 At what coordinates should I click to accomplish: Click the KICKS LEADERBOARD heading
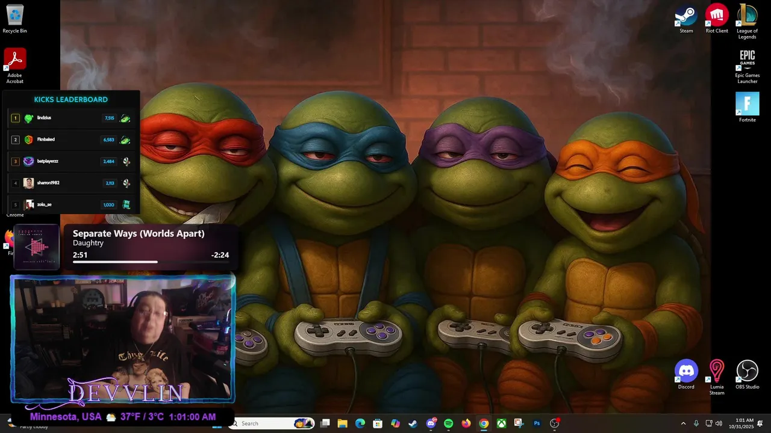coord(71,99)
